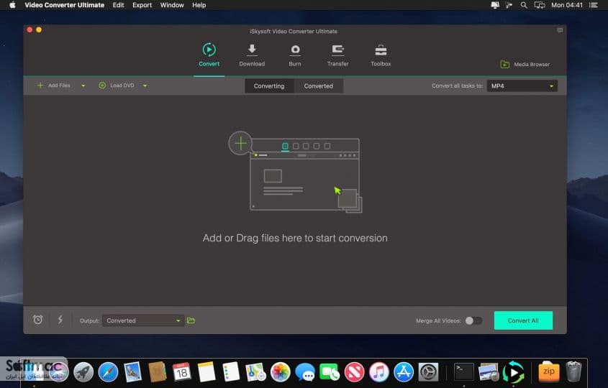Open Trash in the Dock
608x388 pixels.
tap(573, 372)
